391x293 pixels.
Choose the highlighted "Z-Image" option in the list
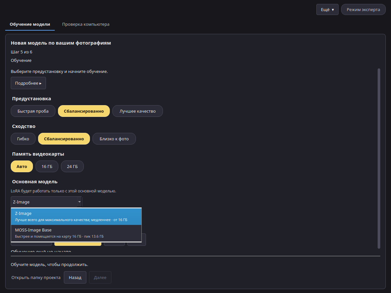coord(76,216)
